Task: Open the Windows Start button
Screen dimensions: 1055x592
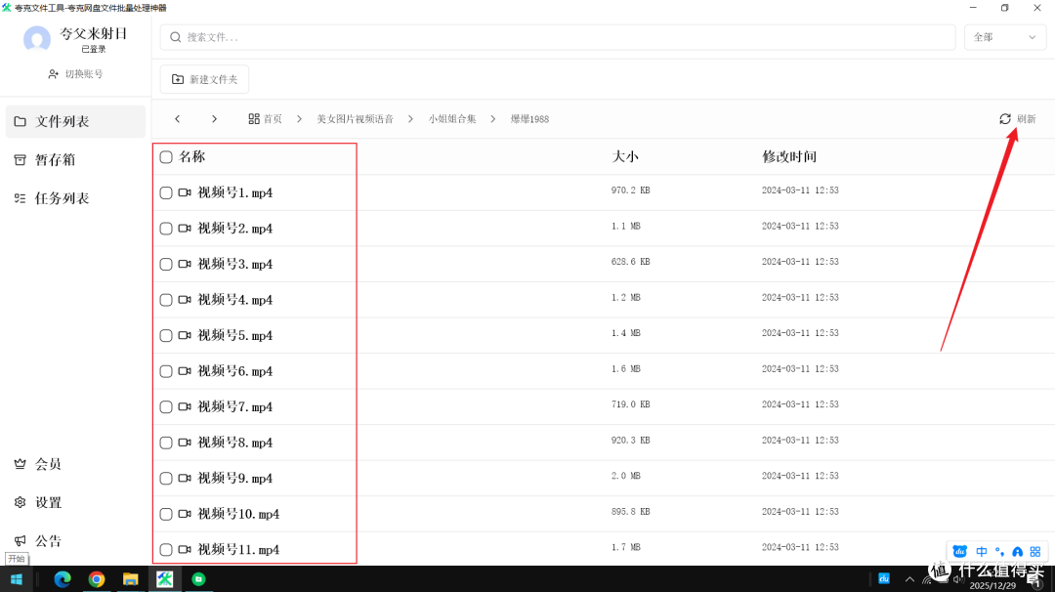Action: point(17,579)
